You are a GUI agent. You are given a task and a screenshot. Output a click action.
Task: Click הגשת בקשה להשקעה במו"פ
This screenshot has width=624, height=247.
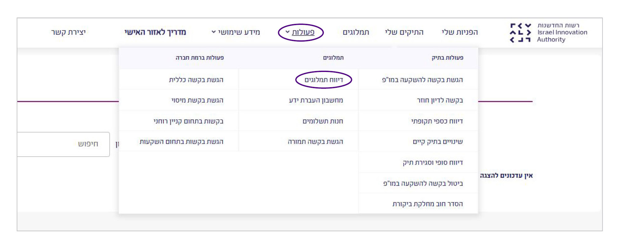[422, 80]
